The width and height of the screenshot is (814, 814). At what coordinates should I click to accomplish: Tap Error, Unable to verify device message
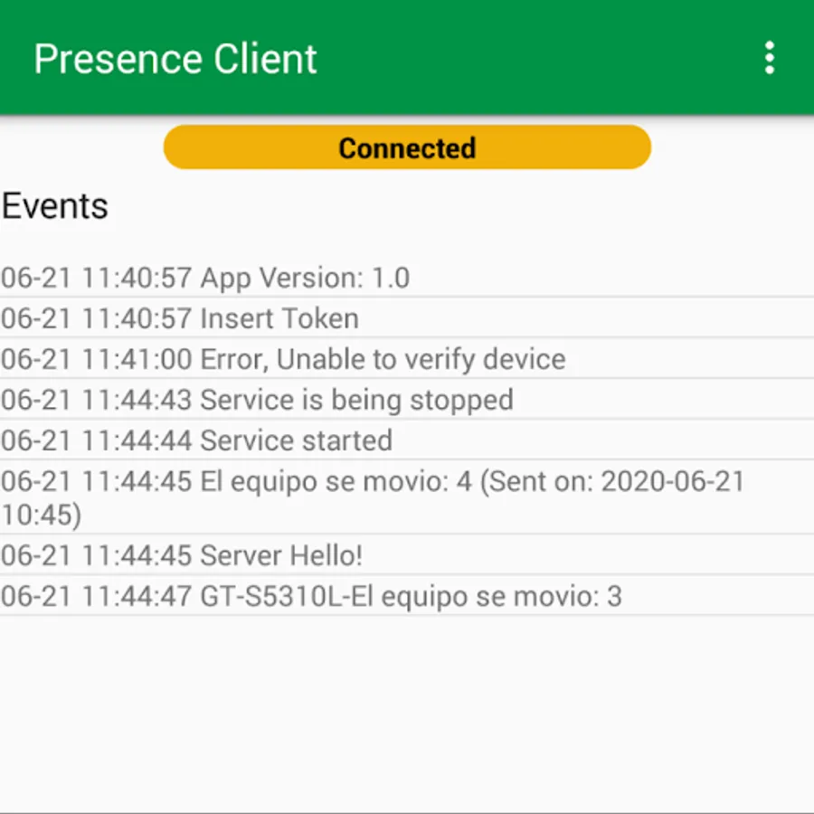click(x=383, y=359)
